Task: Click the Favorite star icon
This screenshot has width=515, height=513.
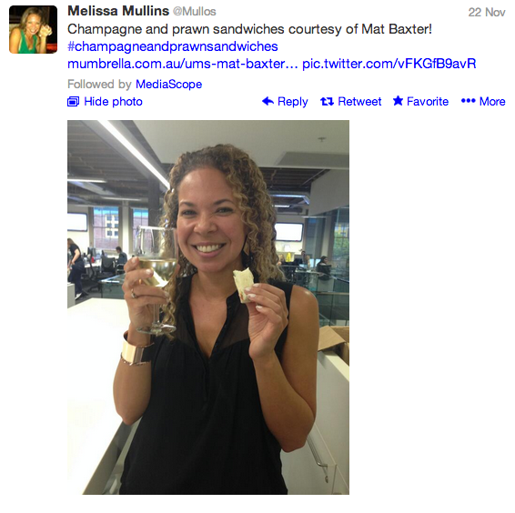Action: [x=398, y=101]
